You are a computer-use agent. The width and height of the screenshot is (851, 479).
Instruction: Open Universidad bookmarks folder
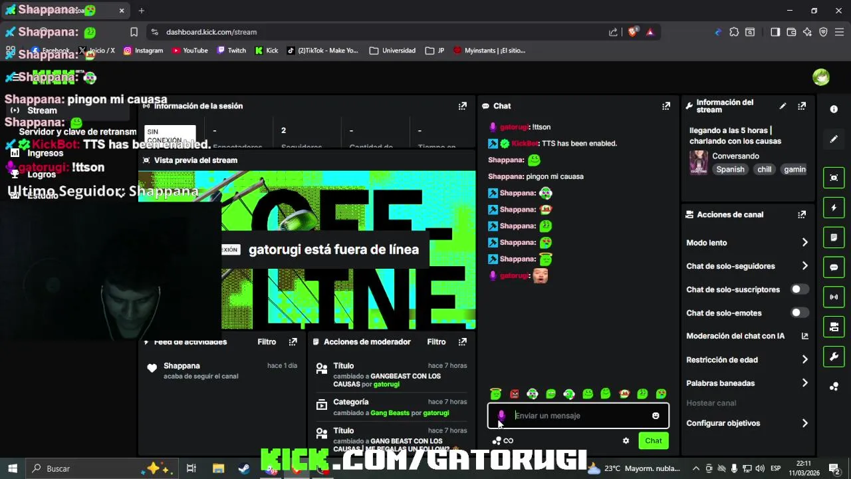392,51
